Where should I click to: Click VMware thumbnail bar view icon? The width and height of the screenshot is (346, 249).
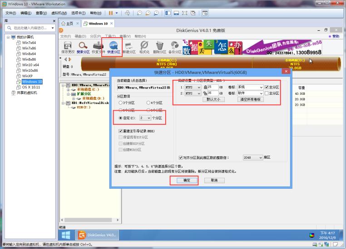[x=176, y=13]
